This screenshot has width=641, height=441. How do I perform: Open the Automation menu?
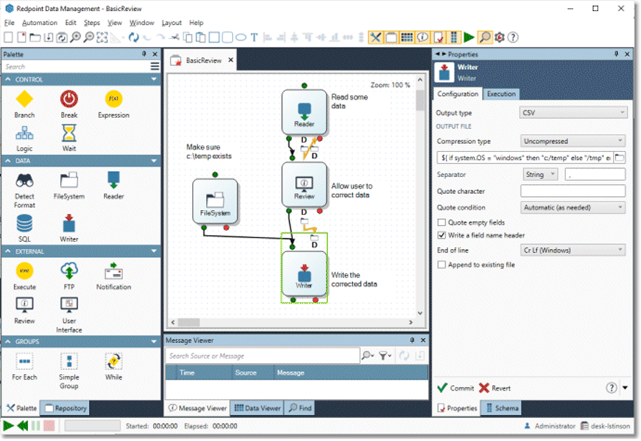pos(39,23)
